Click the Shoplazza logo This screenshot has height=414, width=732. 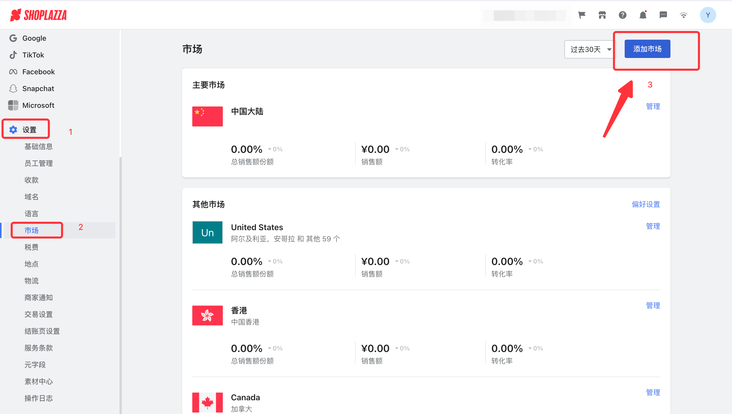[38, 15]
